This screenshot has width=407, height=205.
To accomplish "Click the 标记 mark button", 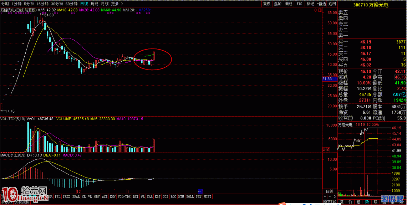I will pyautogui.click(x=310, y=4).
